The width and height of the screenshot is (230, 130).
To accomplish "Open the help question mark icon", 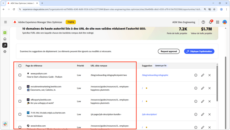I will [x=203, y=22].
